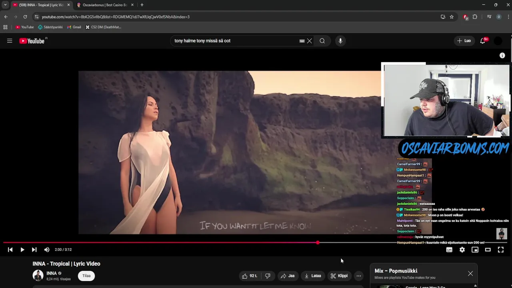Viewport: 512px width, 288px height.
Task: Open the YouTube account avatar menu
Action: (498, 41)
